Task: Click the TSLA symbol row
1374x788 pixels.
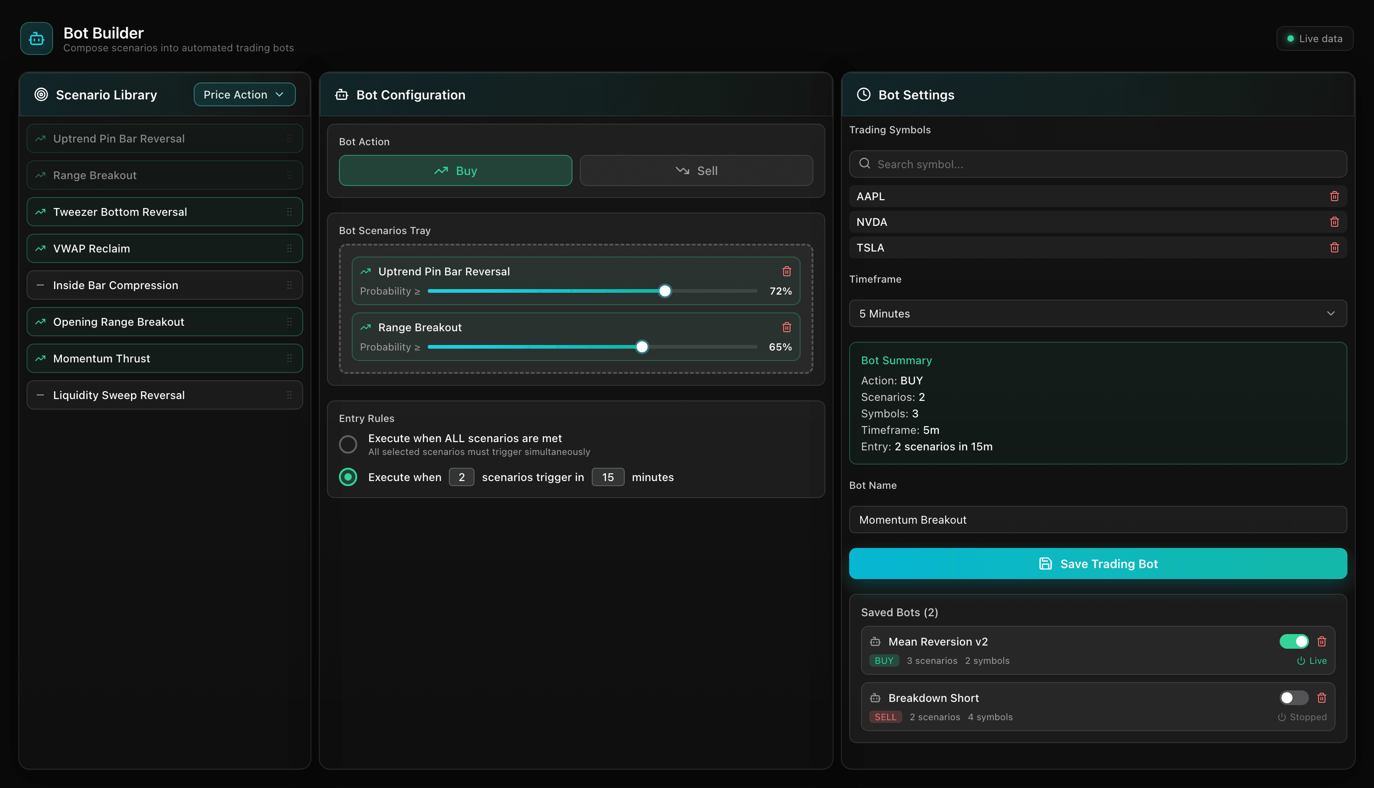Action: click(1097, 247)
